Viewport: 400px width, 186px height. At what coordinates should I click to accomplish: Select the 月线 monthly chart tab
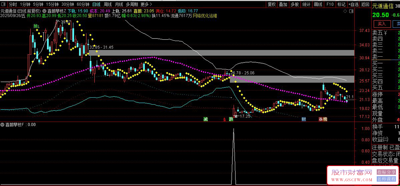[119, 4]
